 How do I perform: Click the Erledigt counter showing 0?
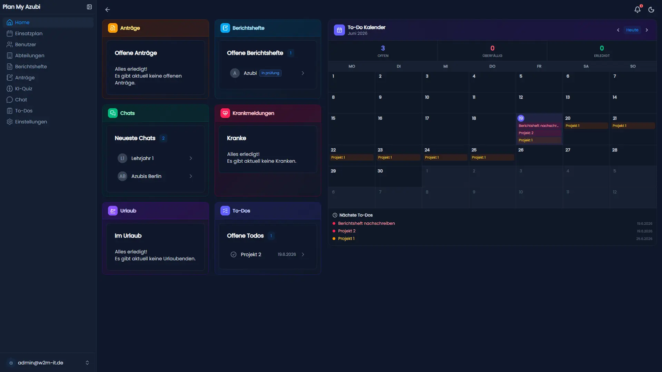coord(602,51)
